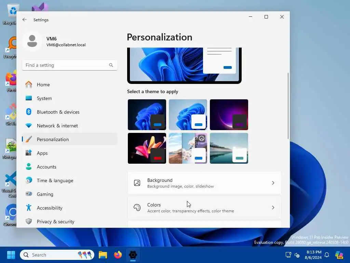Click the search magnifier in Find a setting
The width and height of the screenshot is (350, 263).
click(111, 65)
